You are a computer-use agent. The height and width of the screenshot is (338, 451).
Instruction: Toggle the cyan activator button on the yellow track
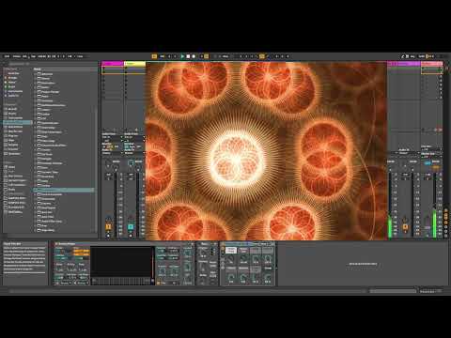pyautogui.click(x=131, y=226)
